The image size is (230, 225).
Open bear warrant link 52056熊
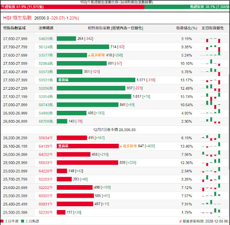click(46, 88)
